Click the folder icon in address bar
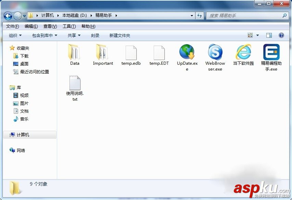This screenshot has height=200, width=292. coord(31,15)
